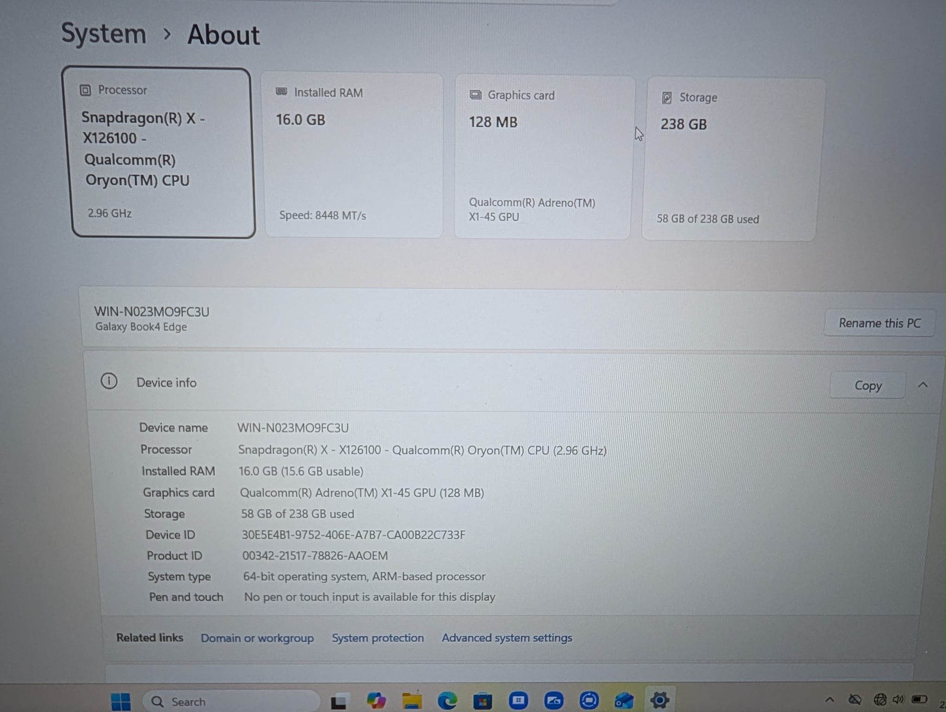Open System protection link
The width and height of the screenshot is (946, 712).
tap(378, 638)
